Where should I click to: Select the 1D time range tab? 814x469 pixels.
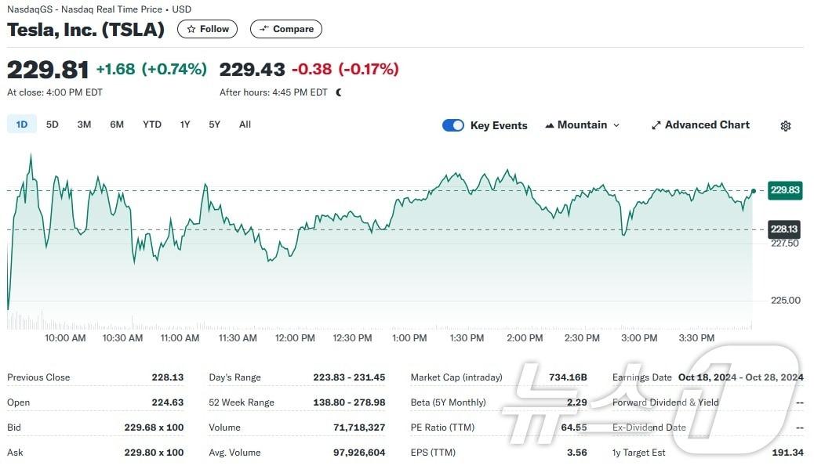coord(22,124)
